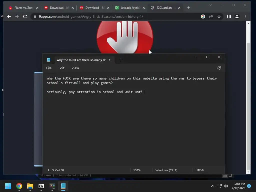
Task: Open clock and date flyout
Action: 238,186
